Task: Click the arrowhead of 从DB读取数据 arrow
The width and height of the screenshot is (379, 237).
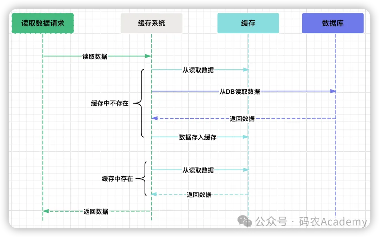Action: (x=333, y=91)
